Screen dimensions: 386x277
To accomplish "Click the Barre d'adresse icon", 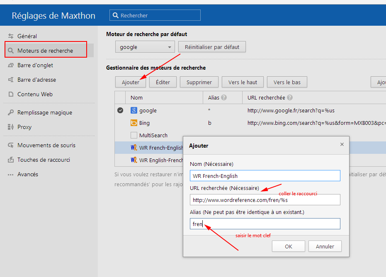I will pos(11,80).
